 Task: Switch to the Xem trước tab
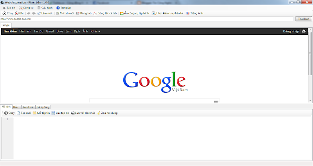click(x=28, y=107)
